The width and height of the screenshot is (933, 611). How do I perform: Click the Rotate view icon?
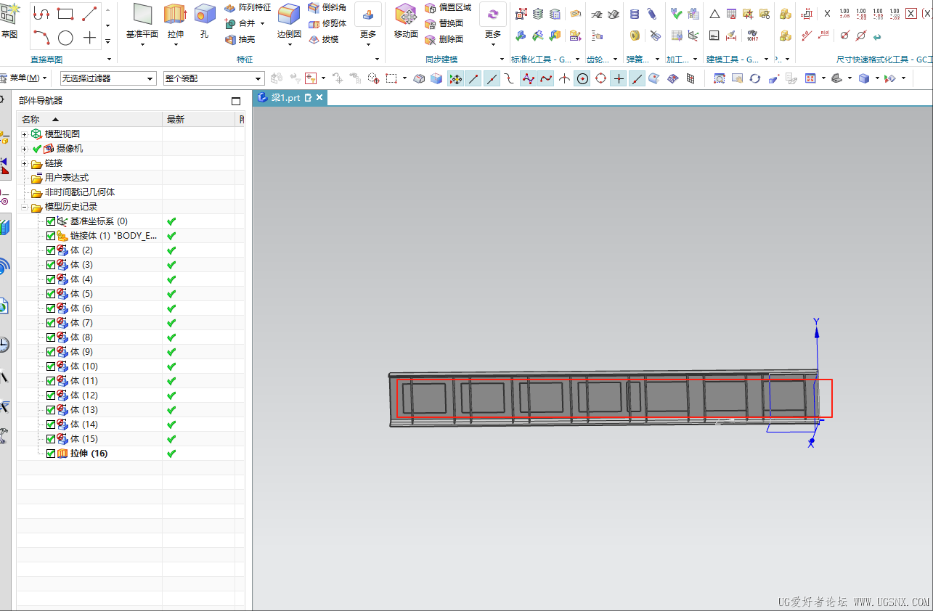point(755,78)
